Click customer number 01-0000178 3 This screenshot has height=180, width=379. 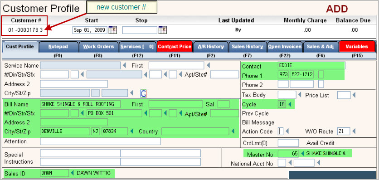click(x=25, y=30)
